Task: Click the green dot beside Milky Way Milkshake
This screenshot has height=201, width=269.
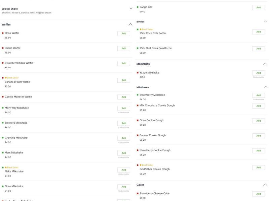Action: click(x=3, y=108)
